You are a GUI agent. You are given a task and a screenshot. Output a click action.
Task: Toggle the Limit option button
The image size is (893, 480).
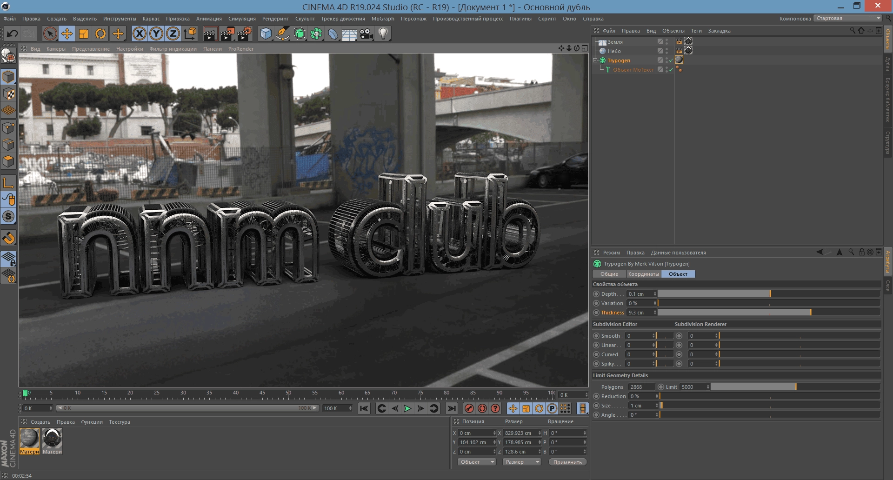[661, 387]
